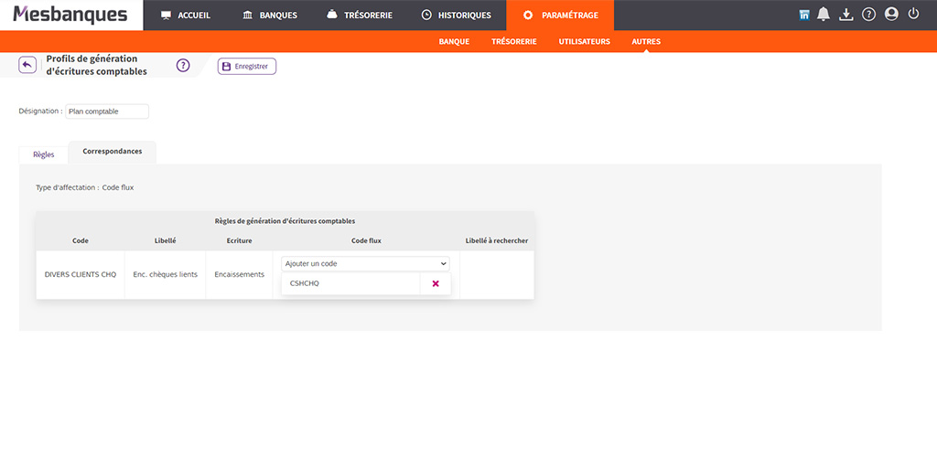Click the Libellé à rechercher column header
Viewport: 937px width, 467px height.
(497, 240)
